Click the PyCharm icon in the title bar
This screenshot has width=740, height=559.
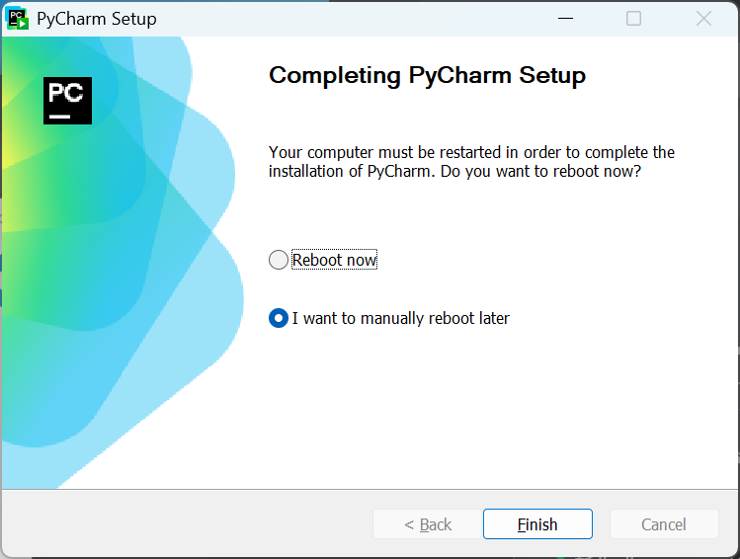pos(18,19)
